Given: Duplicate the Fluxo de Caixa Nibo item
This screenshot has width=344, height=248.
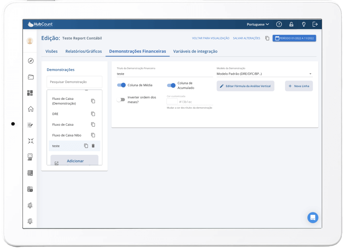Looking at the screenshot, I should 93,135.
